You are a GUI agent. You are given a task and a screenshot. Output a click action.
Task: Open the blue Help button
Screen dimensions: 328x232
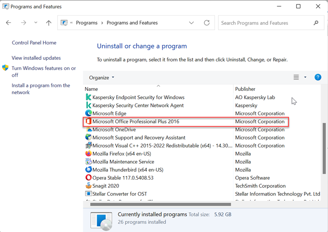tap(318, 77)
